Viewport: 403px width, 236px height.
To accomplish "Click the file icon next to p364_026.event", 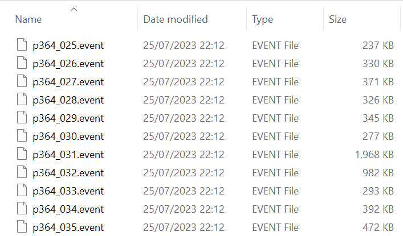I will [22, 64].
